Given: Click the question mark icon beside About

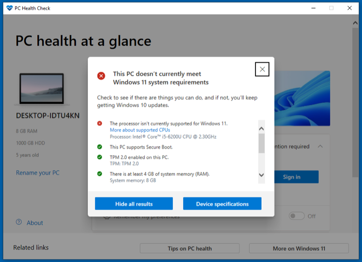Looking at the screenshot, I should click(x=19, y=222).
